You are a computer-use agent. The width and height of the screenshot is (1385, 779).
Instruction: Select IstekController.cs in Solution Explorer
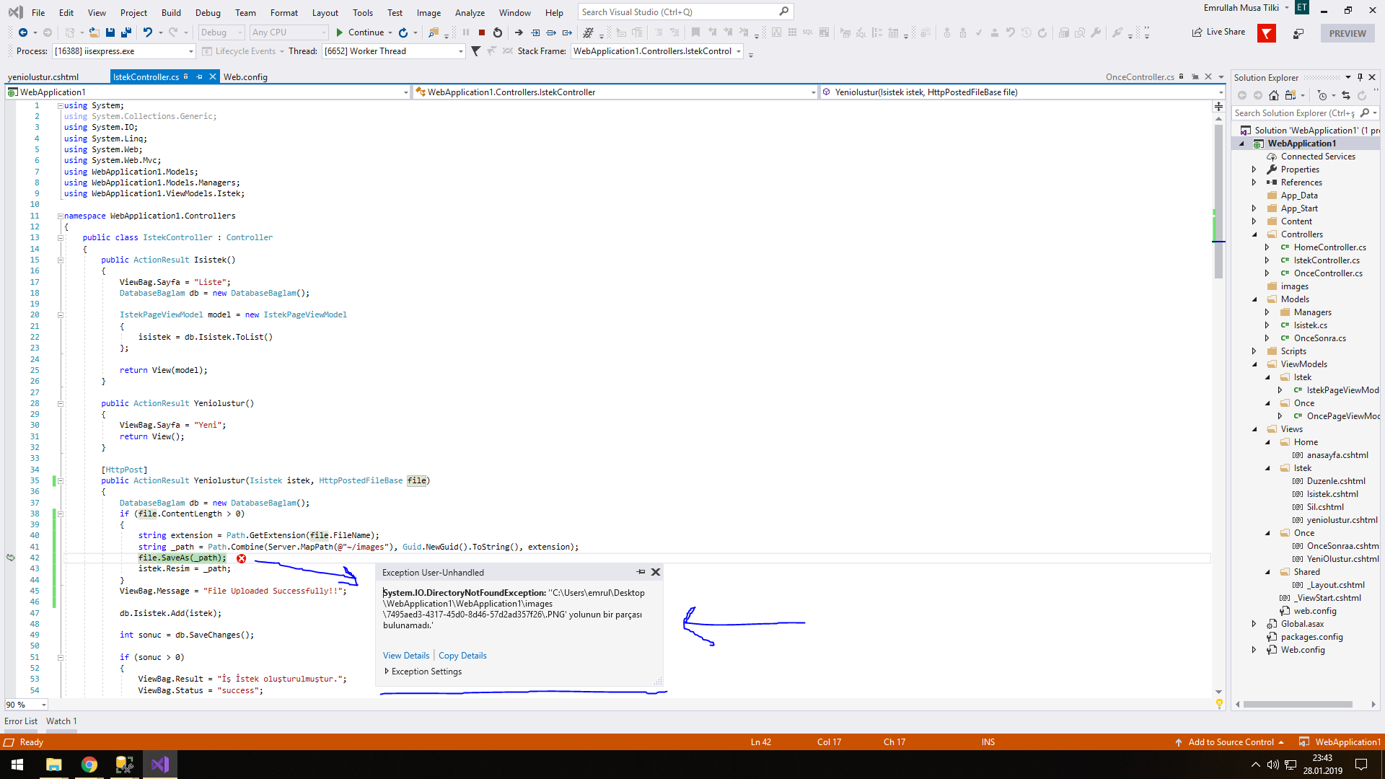[x=1327, y=260]
